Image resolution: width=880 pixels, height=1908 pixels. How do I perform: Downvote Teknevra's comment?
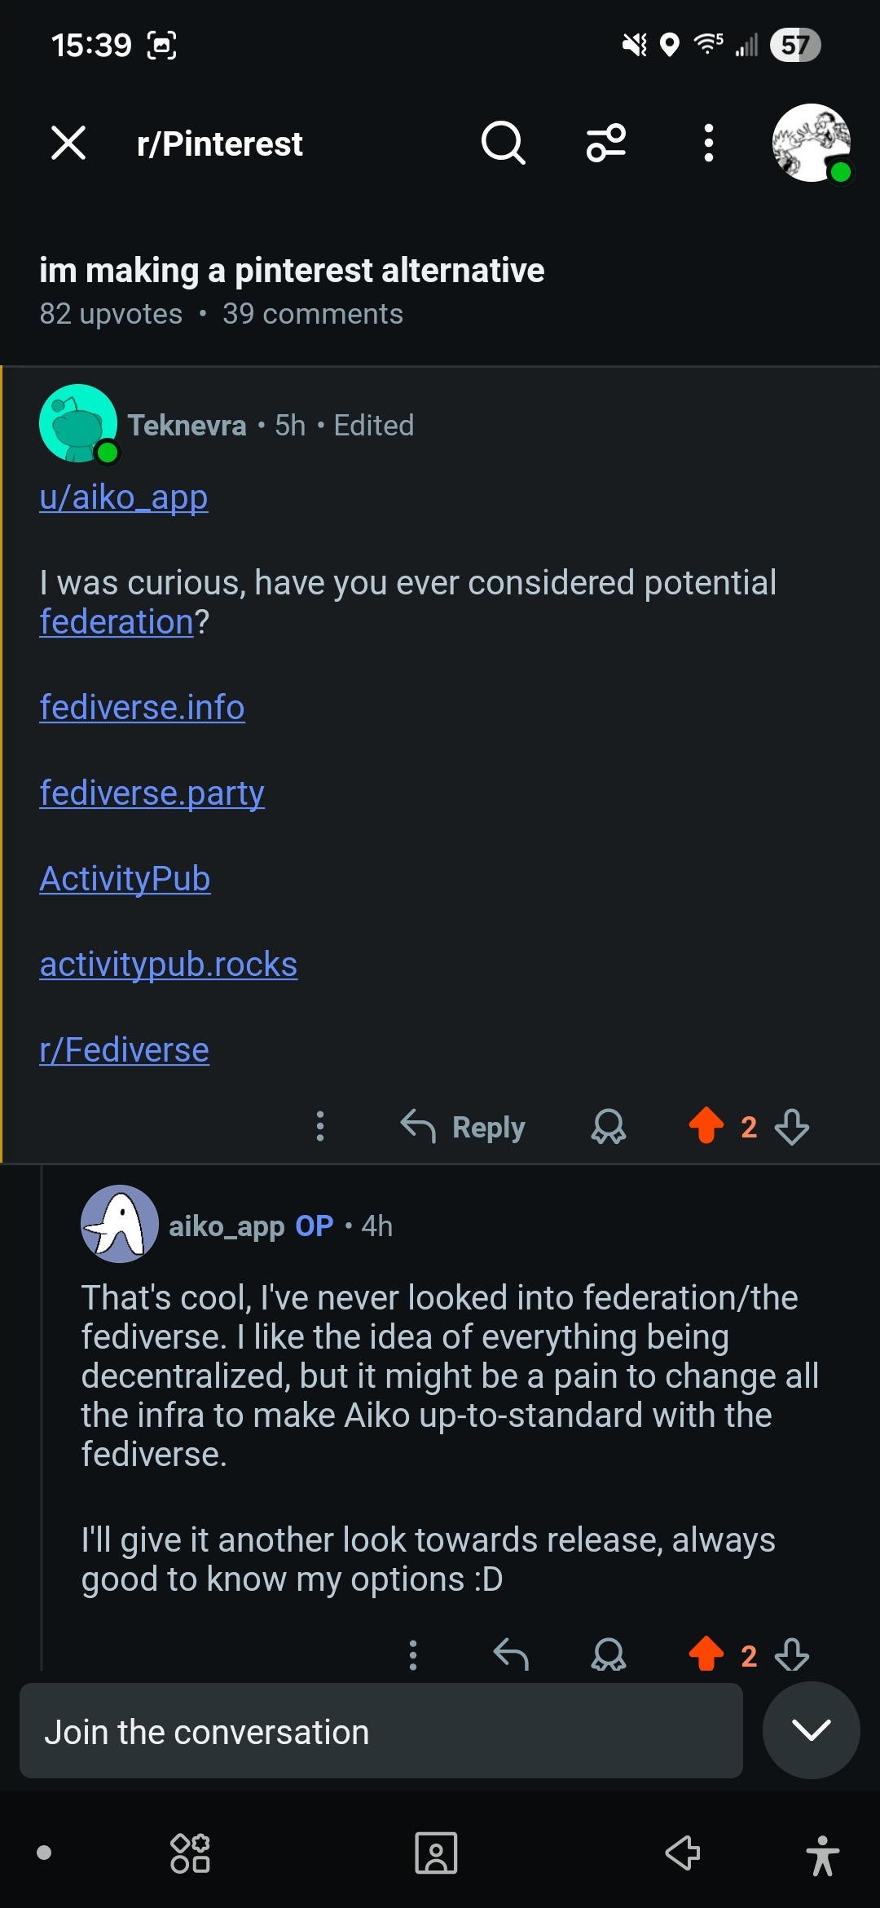(x=792, y=1126)
